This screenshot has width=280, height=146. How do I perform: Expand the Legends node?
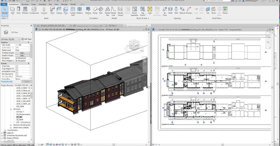click(2, 133)
